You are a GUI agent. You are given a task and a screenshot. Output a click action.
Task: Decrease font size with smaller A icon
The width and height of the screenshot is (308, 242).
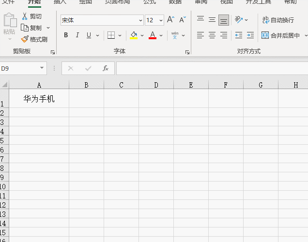tap(183, 20)
